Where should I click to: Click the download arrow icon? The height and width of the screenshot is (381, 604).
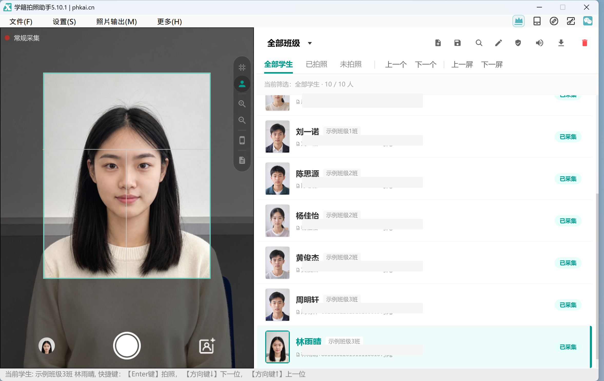[561, 43]
